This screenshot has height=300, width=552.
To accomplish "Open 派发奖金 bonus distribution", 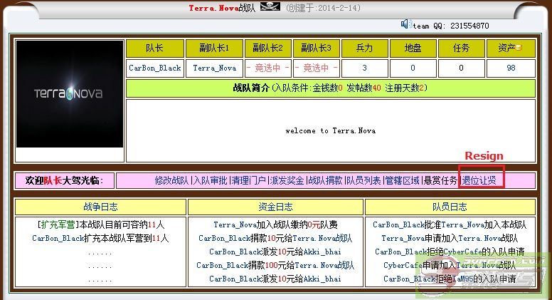I will tap(287, 181).
